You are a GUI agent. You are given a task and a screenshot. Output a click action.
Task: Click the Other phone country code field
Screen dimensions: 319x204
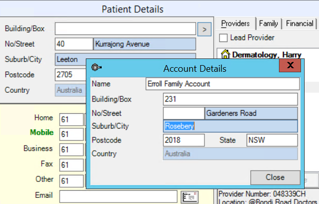pos(71,181)
